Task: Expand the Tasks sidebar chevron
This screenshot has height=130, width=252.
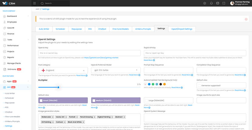Action: [x=28, y=39]
